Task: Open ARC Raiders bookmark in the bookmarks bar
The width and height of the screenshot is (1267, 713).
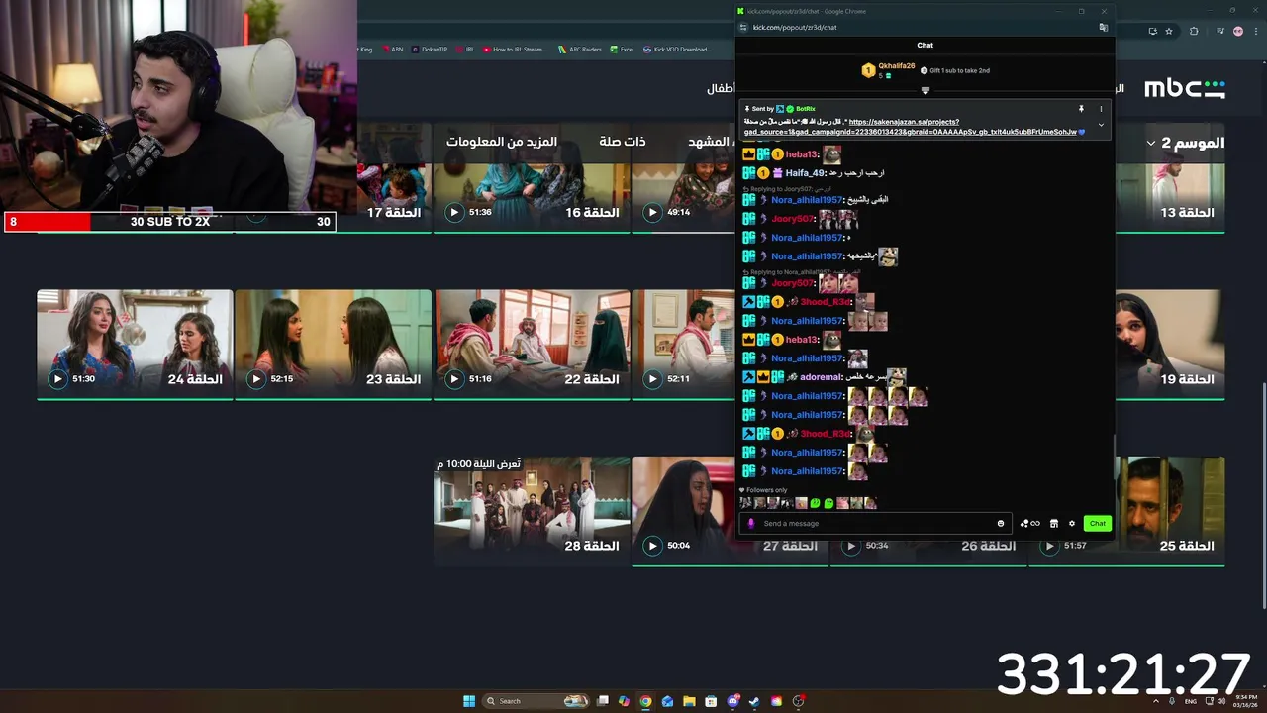Action: click(579, 49)
